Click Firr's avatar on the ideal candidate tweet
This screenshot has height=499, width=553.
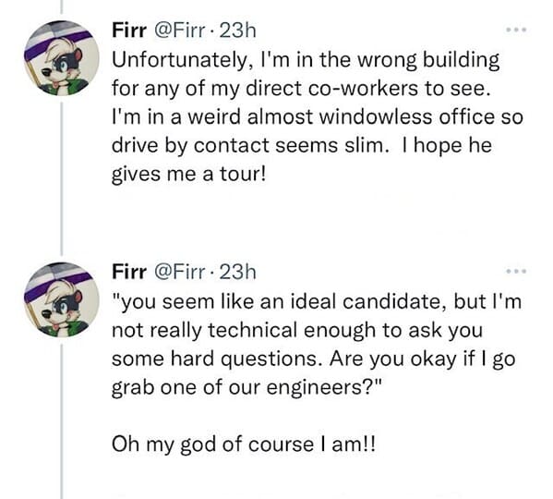pyautogui.click(x=62, y=300)
